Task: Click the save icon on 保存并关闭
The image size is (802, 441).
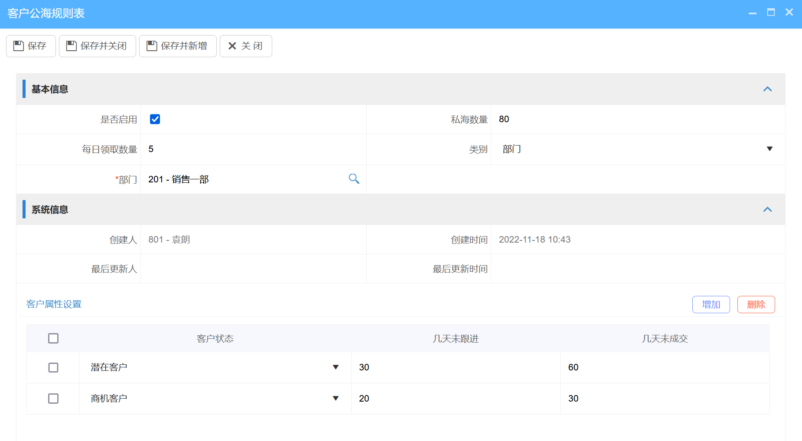Action: (x=72, y=46)
